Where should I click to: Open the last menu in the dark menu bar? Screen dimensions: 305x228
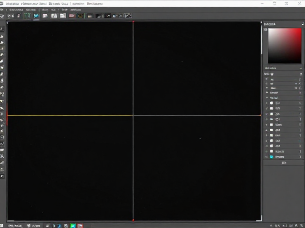click(75, 9)
